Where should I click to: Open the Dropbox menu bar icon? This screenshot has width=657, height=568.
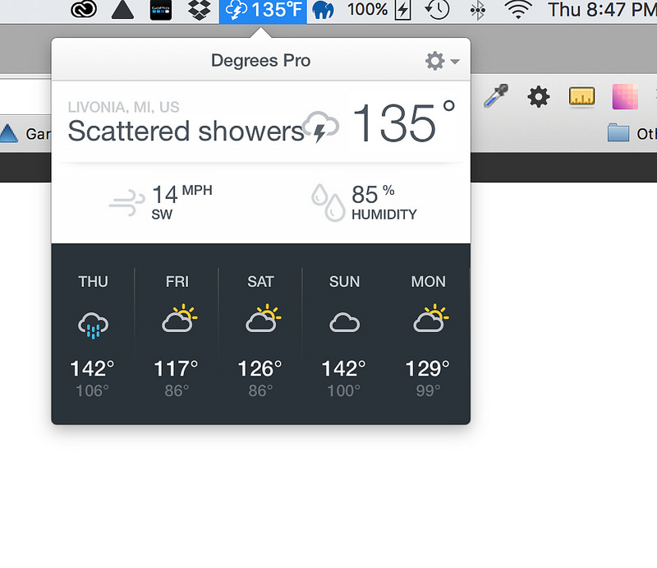coord(199,10)
